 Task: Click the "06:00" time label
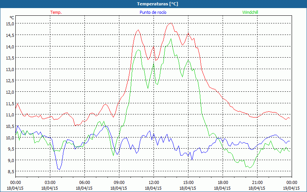click(x=84, y=183)
